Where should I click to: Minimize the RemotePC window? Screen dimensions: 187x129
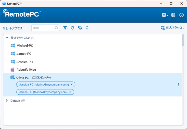pos(161,3)
